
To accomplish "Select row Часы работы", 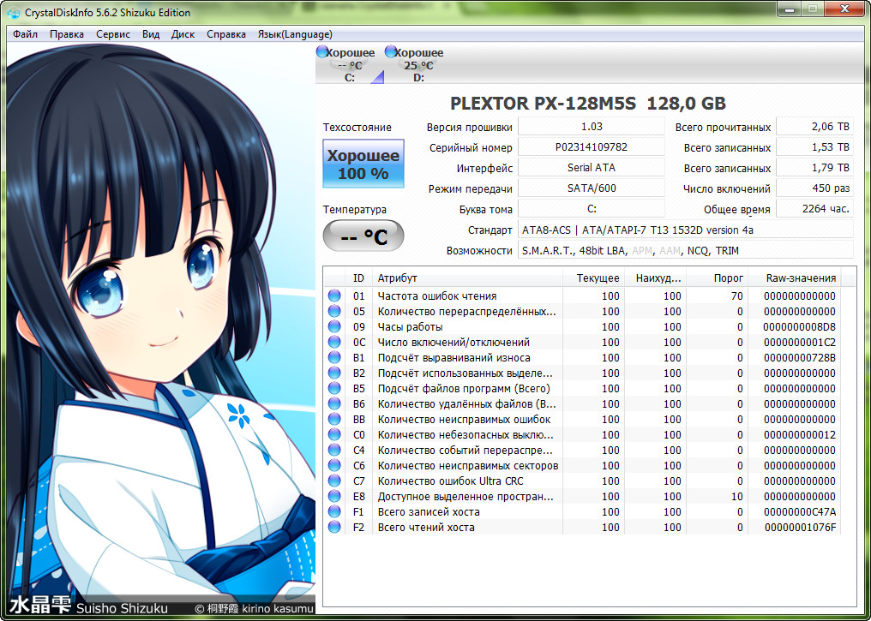I will [x=582, y=327].
